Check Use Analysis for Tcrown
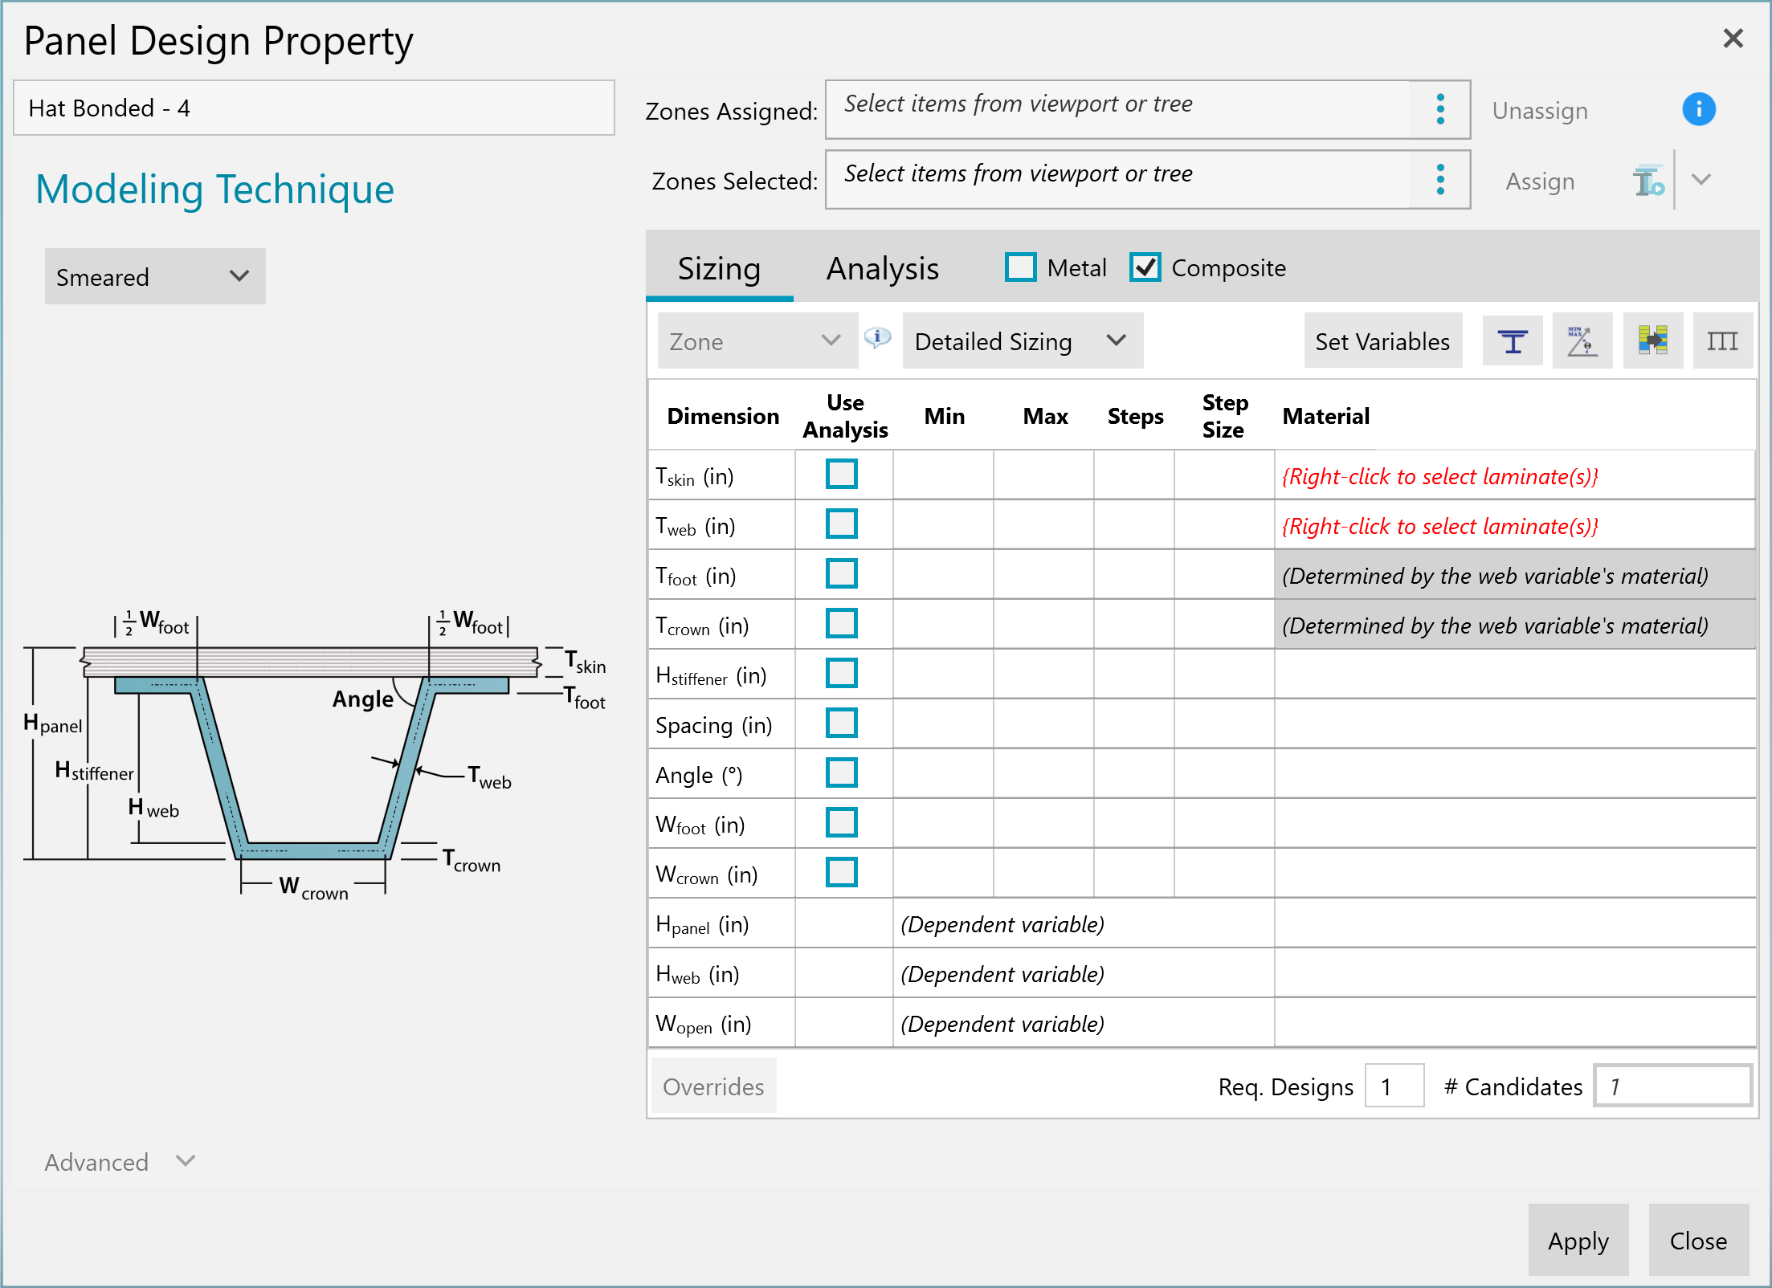Viewport: 1772px width, 1288px height. [842, 623]
